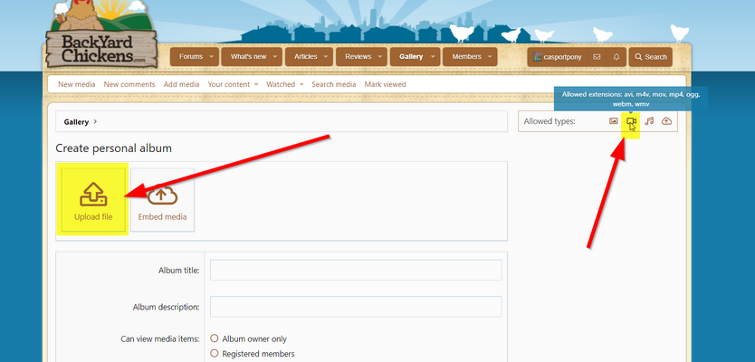Open the Members navigation tab

click(x=466, y=57)
